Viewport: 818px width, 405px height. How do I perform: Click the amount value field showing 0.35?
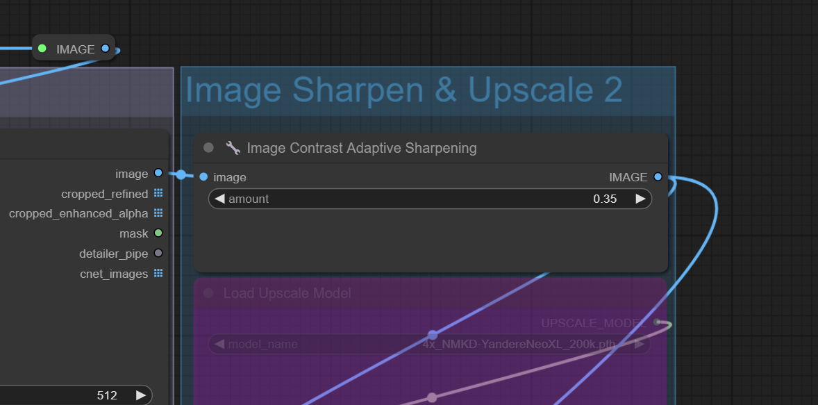(x=431, y=199)
